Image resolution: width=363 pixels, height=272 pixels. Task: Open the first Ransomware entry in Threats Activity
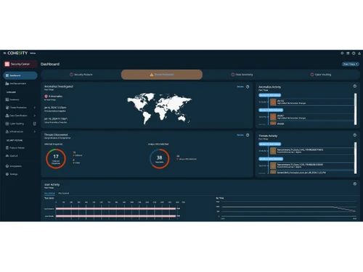click(311, 151)
